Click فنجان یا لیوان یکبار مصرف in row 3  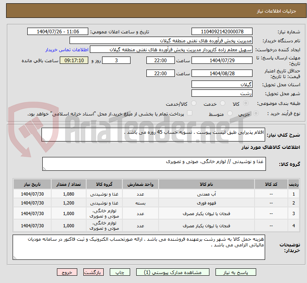(x=207, y=213)
